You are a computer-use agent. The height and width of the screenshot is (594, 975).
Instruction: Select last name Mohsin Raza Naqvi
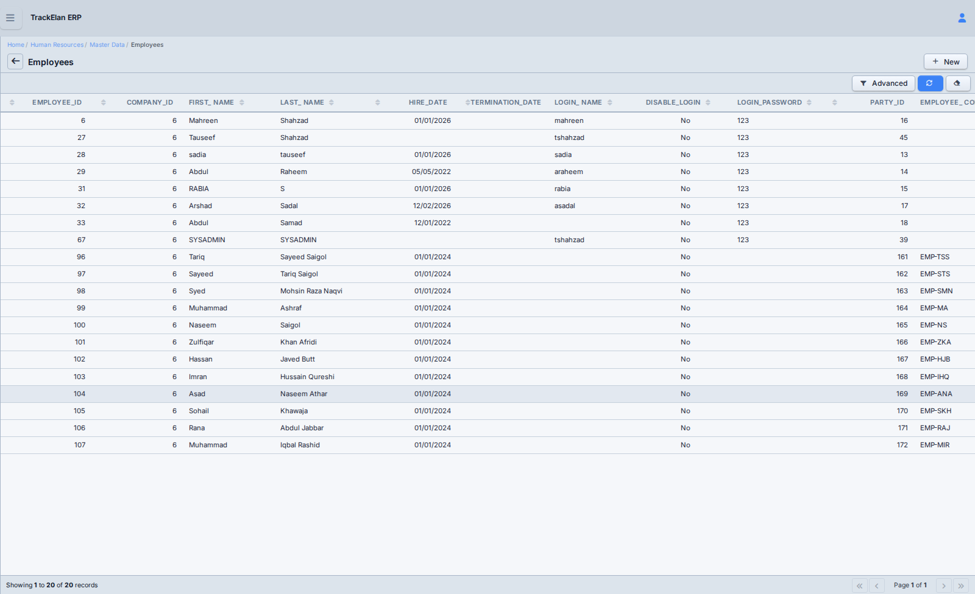311,291
